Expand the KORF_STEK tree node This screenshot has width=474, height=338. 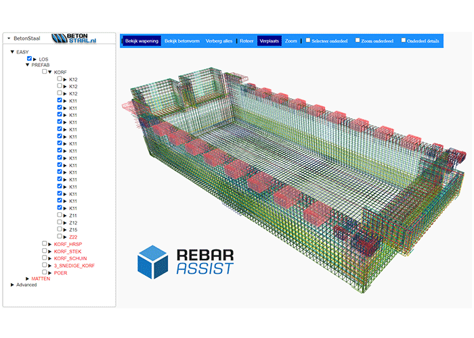click(50, 251)
